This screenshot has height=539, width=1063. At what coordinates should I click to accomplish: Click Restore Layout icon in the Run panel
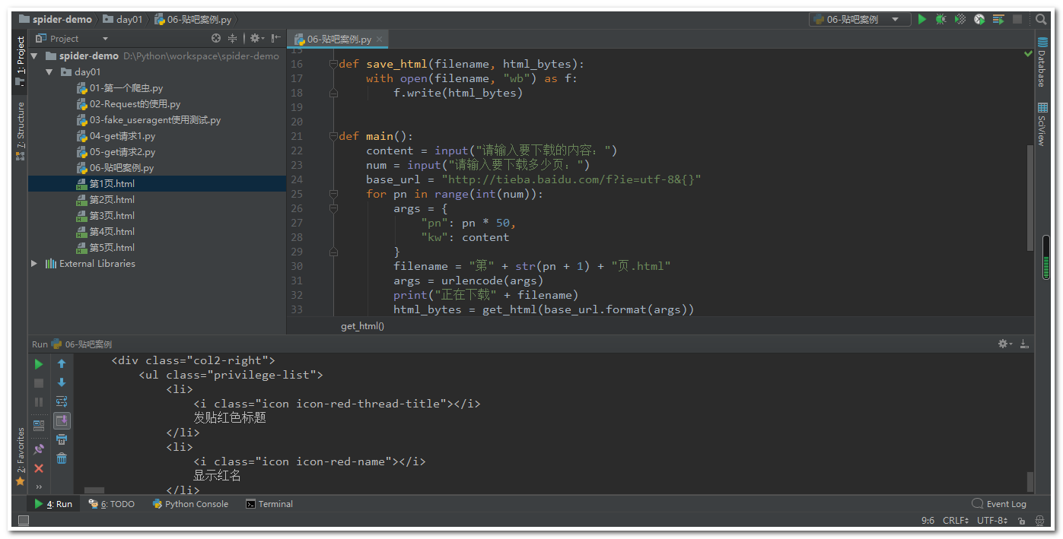tap(39, 426)
